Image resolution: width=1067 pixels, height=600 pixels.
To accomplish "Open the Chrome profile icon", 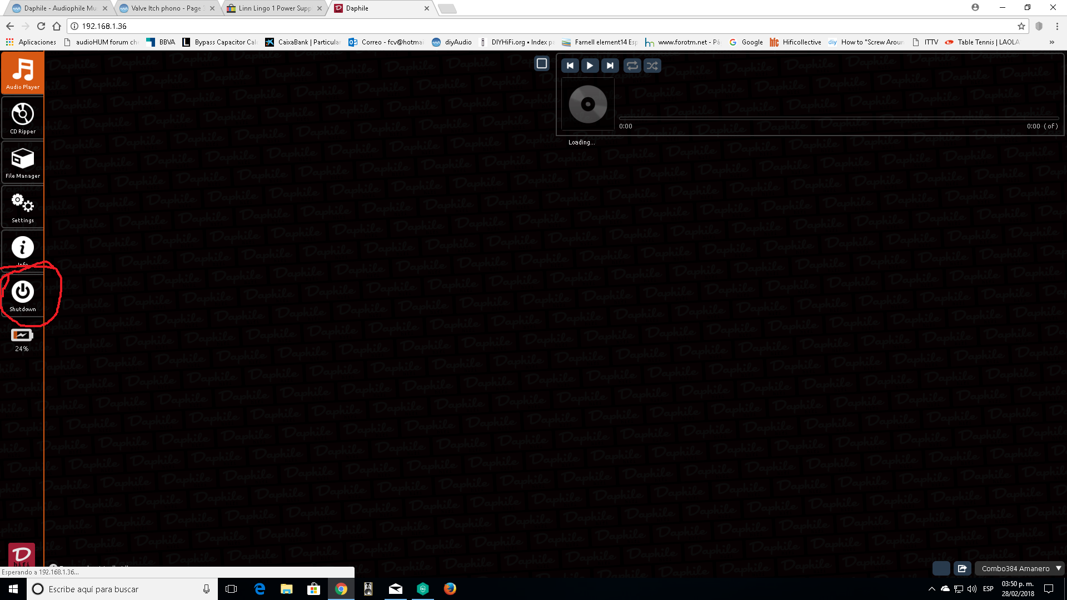I will (975, 7).
